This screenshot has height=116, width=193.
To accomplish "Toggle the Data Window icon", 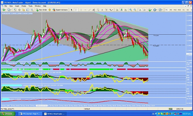I will 19,10.
